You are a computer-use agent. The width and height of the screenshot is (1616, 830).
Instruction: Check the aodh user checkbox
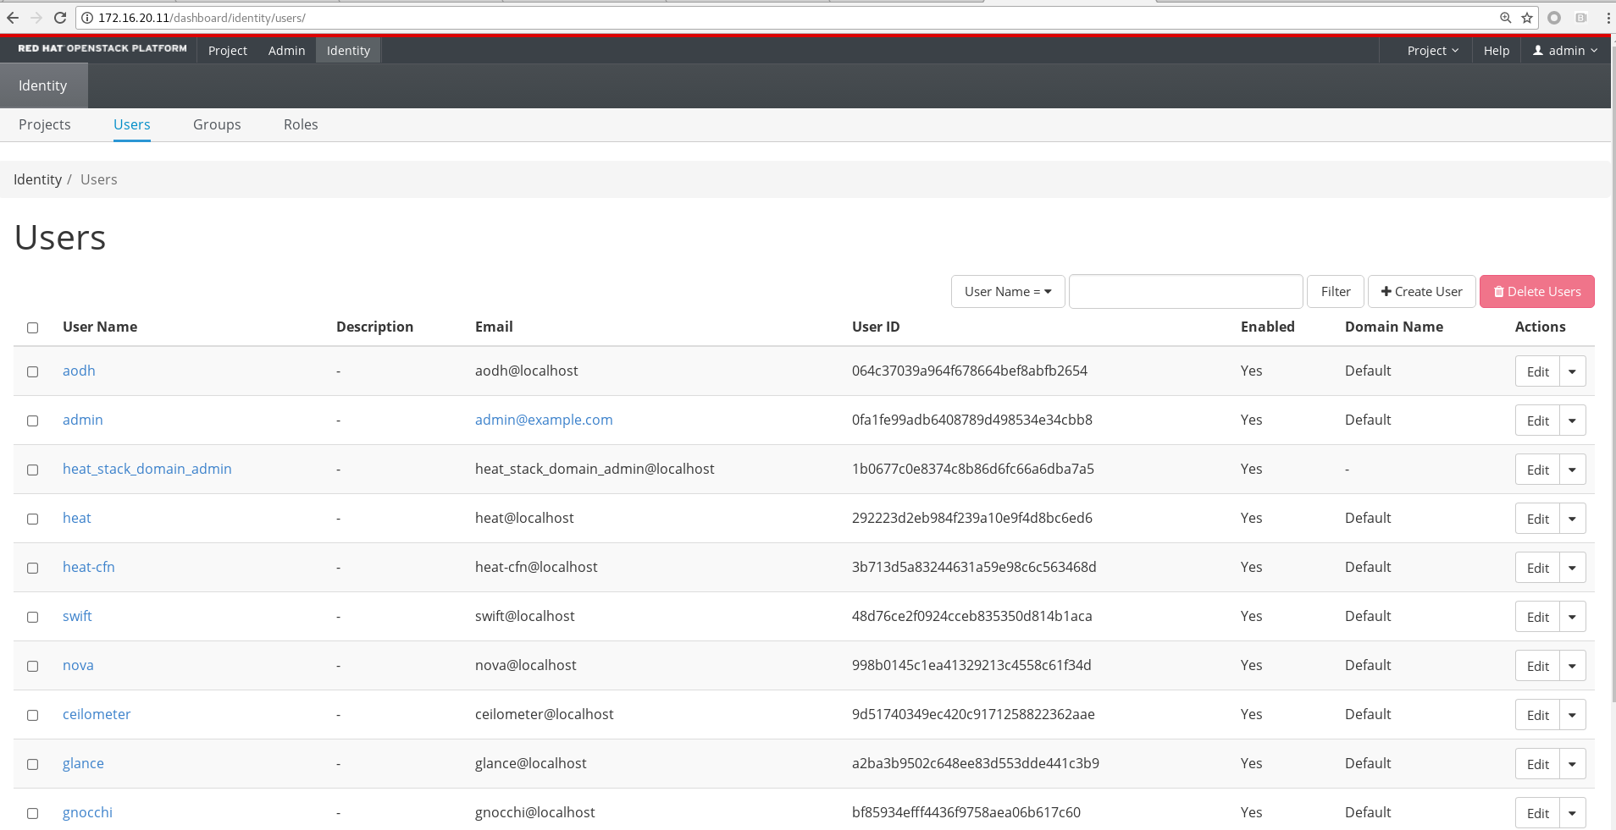[x=32, y=371]
